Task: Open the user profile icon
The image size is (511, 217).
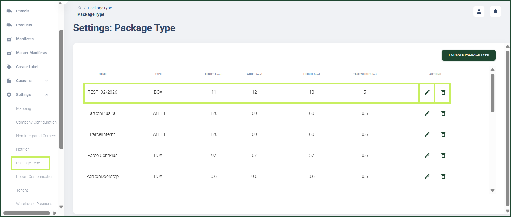Action: pyautogui.click(x=479, y=11)
